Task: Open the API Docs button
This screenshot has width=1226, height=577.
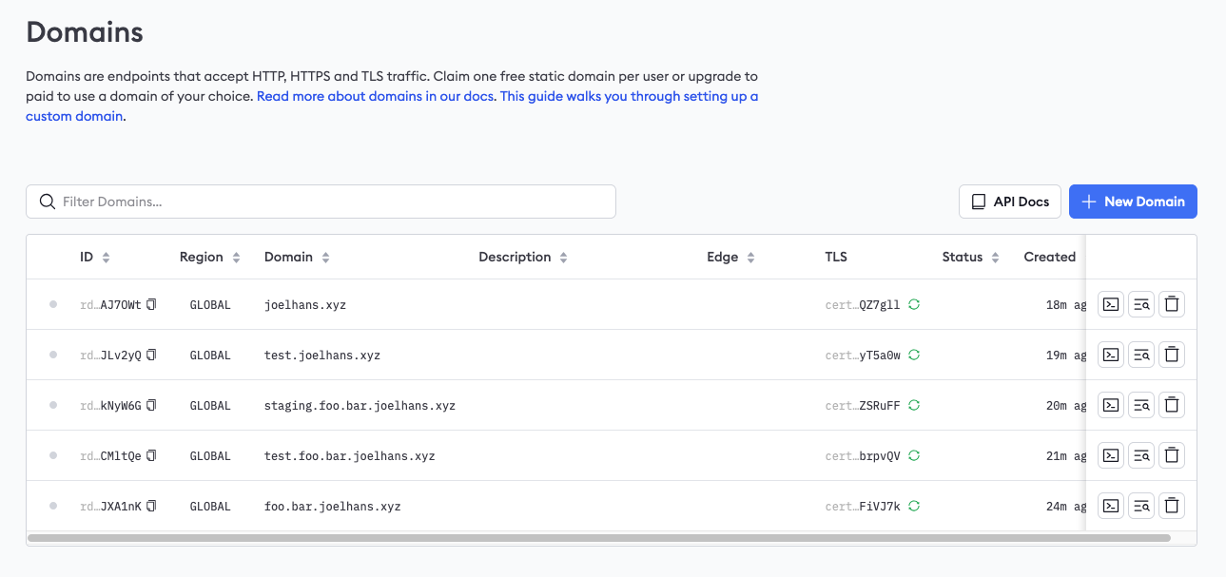Action: pos(1009,202)
